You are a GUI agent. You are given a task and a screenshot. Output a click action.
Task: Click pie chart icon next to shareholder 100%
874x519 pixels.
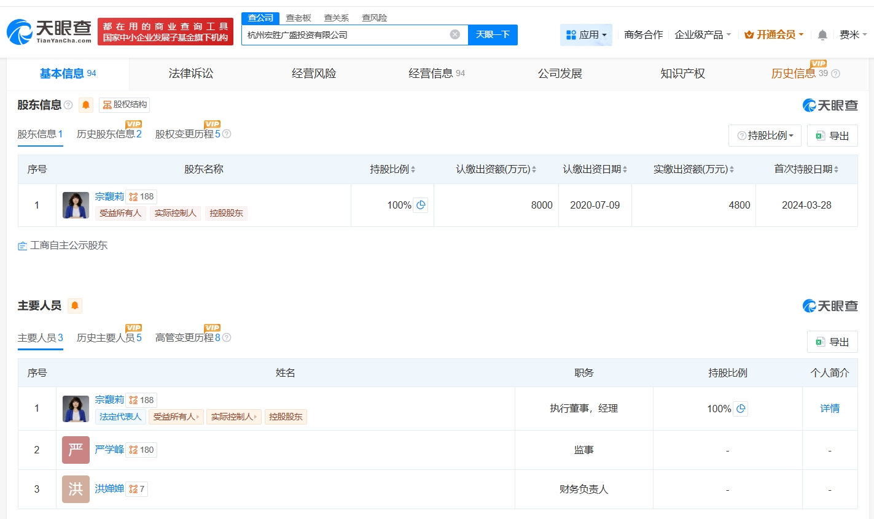[421, 205]
